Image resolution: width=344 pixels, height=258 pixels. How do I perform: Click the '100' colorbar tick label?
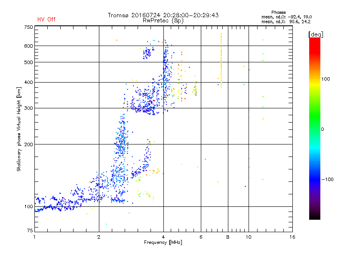coord(326,79)
